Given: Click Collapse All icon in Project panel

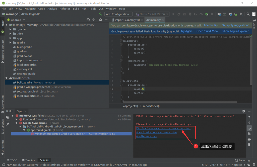Looking at the screenshot, I should pyautogui.click(x=94, y=20).
